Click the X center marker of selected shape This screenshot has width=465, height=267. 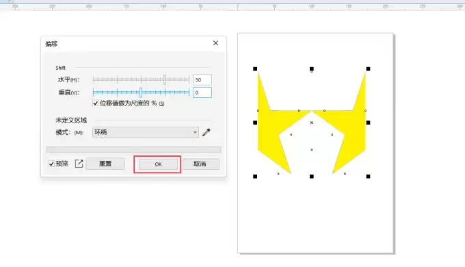tap(312, 123)
